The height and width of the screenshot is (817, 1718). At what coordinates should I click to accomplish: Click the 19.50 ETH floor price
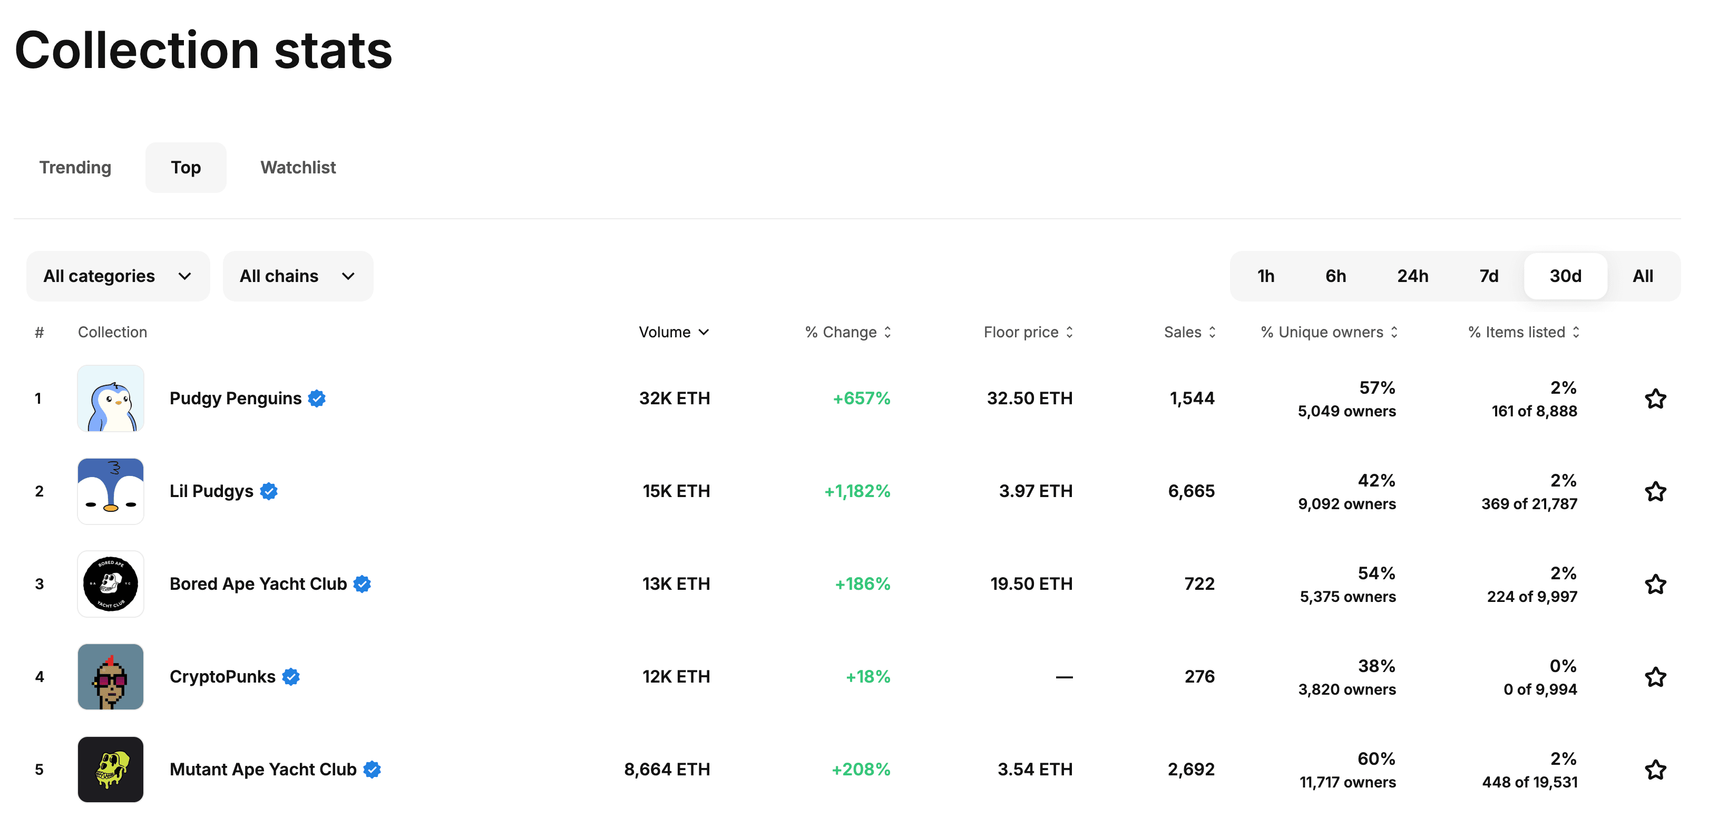(x=1031, y=583)
